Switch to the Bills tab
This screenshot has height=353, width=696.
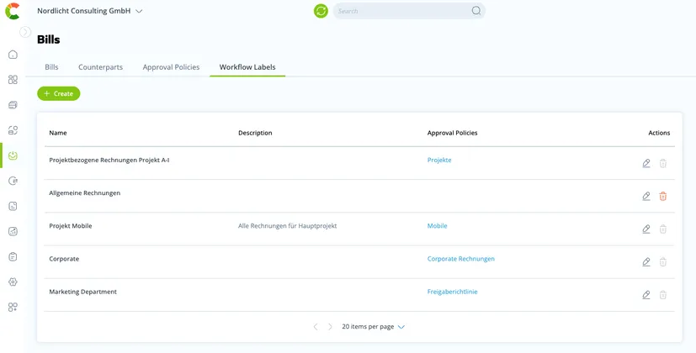(51, 67)
